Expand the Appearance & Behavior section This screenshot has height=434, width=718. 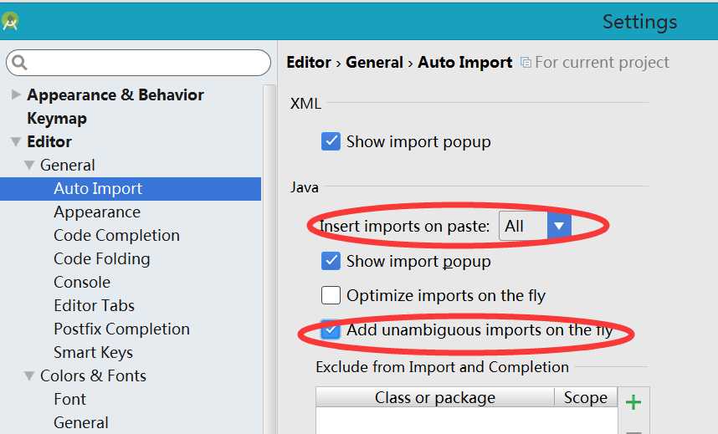click(x=16, y=94)
